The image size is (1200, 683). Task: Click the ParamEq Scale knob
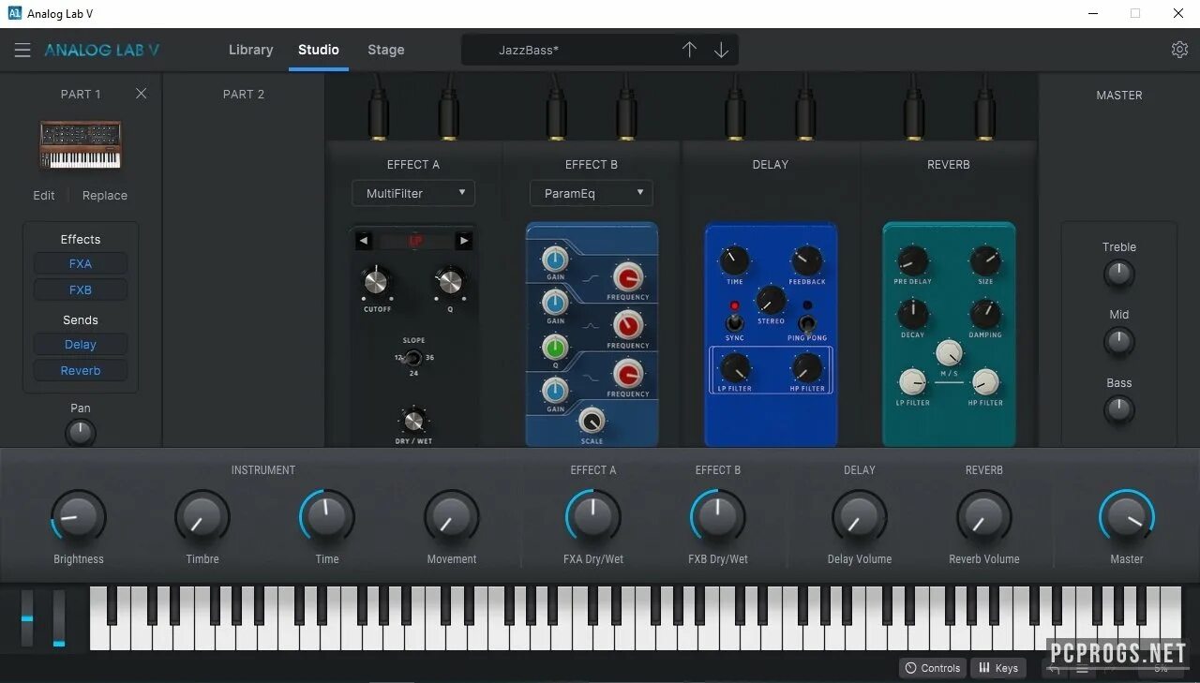click(x=592, y=421)
